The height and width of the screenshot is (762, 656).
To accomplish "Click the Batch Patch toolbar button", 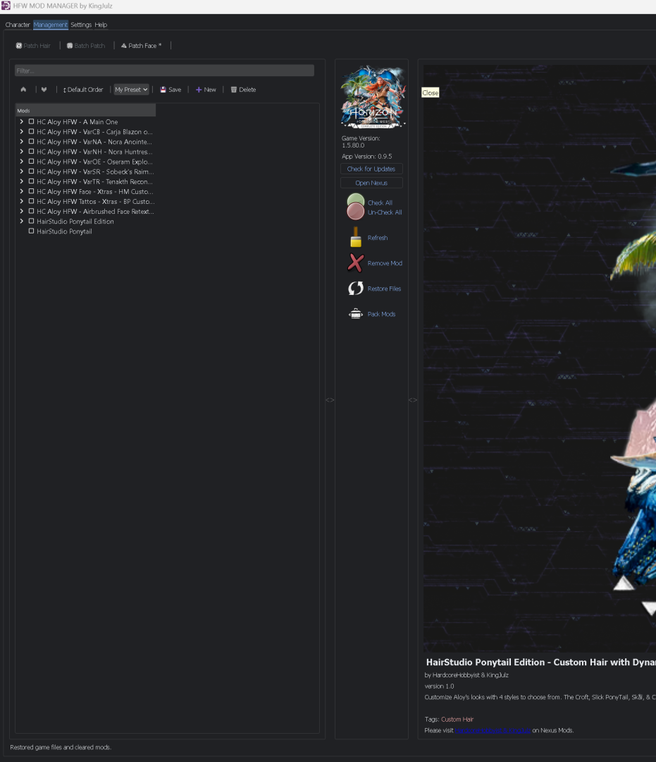I will [x=86, y=46].
